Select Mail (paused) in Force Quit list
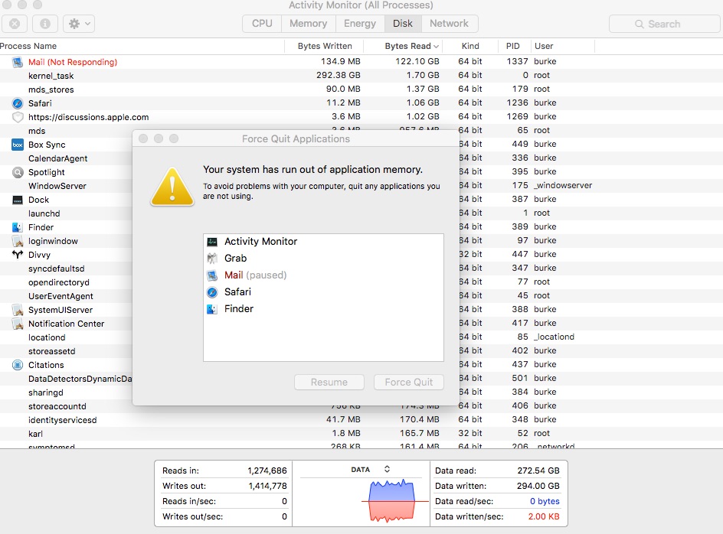The width and height of the screenshot is (723, 534). 323,275
